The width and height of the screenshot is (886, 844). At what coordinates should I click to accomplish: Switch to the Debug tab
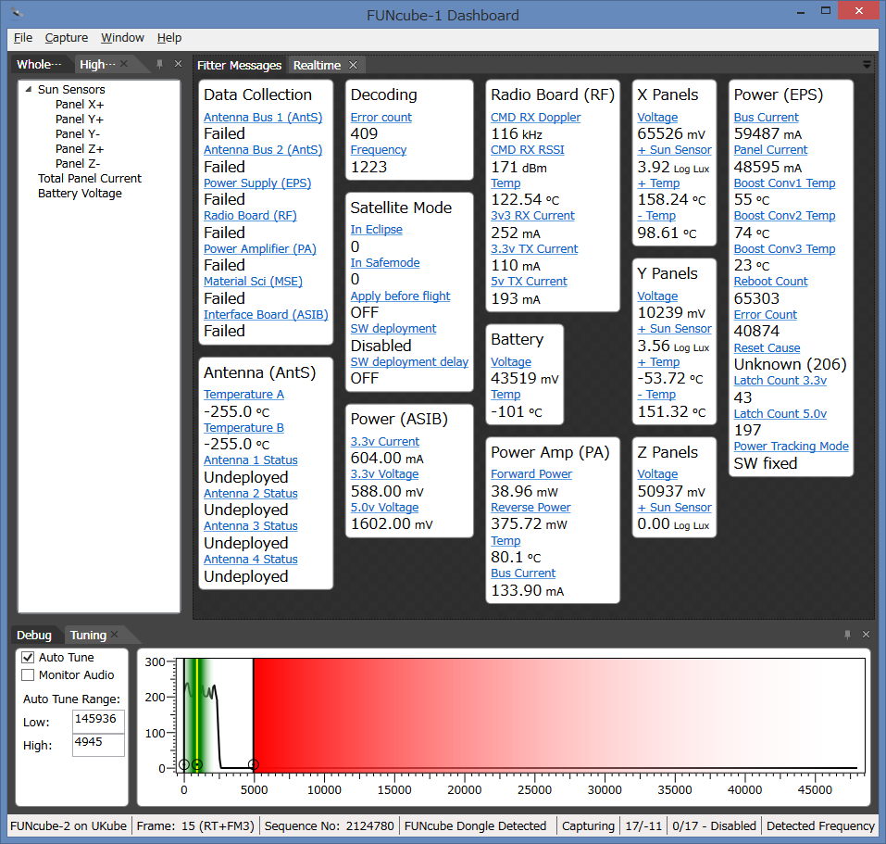click(x=34, y=635)
